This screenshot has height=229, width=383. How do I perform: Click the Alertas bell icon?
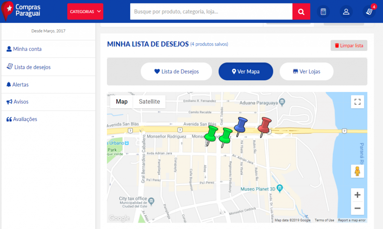pyautogui.click(x=8, y=84)
